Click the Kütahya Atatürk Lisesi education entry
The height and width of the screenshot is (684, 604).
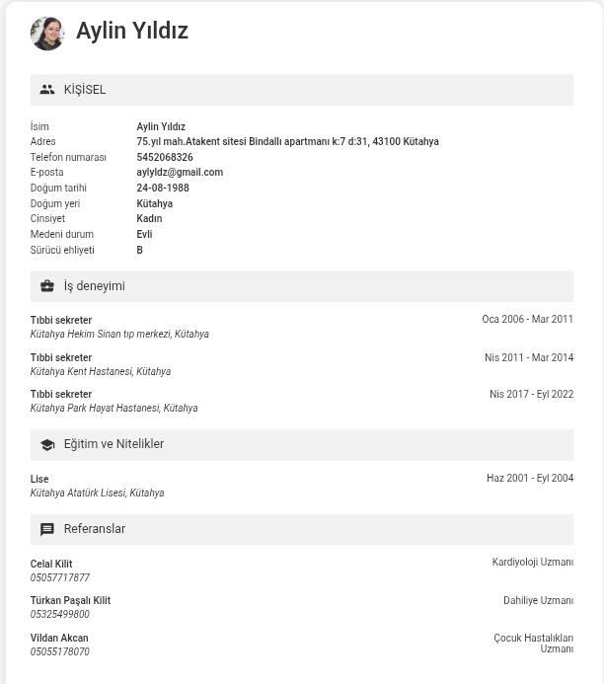tap(97, 493)
